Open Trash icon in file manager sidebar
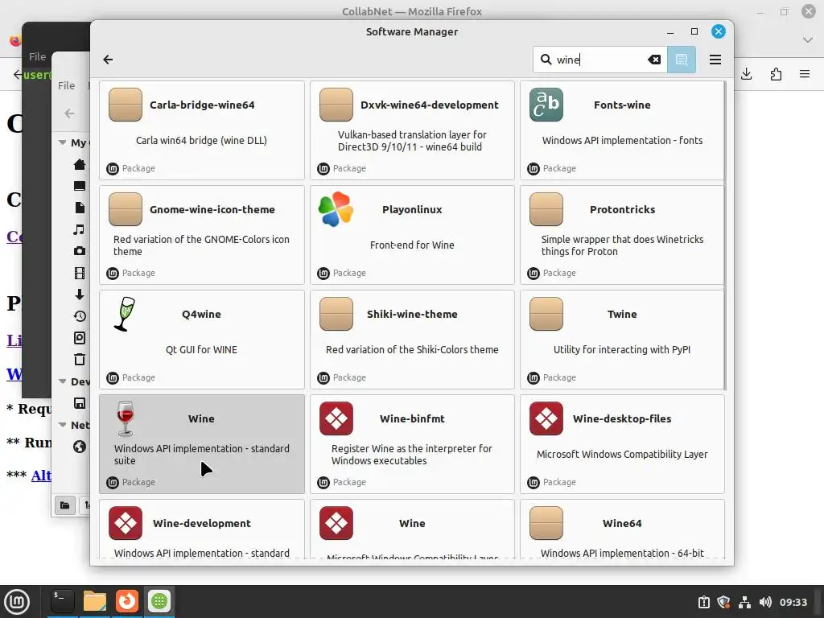 point(80,360)
